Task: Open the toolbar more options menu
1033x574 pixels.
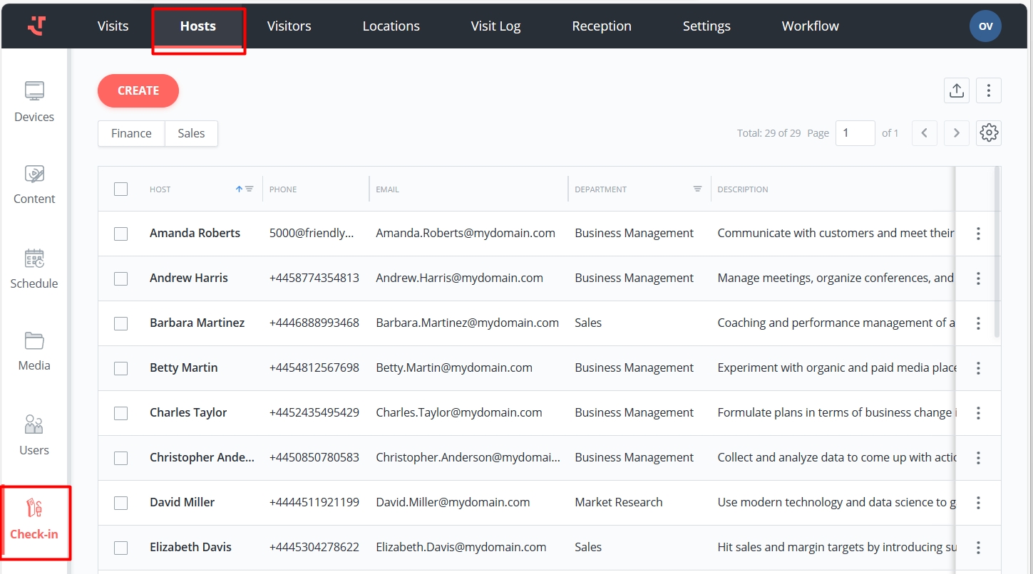Action: coord(988,90)
